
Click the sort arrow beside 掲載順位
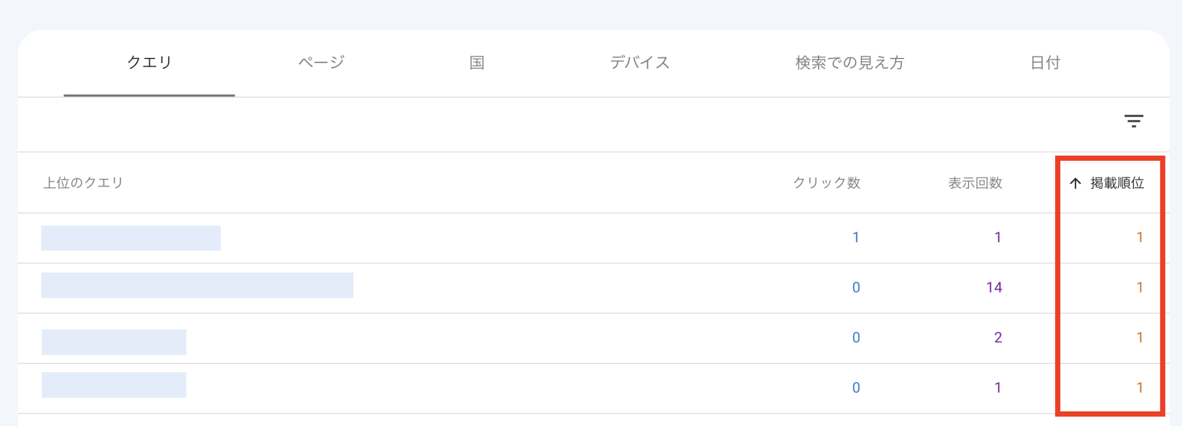[x=1076, y=183]
